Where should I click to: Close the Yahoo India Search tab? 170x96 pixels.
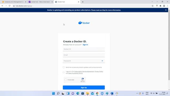(x=52, y=2)
